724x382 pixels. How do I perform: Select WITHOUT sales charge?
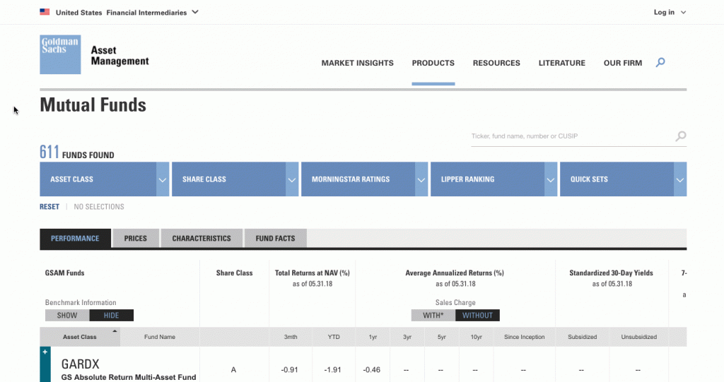point(477,316)
